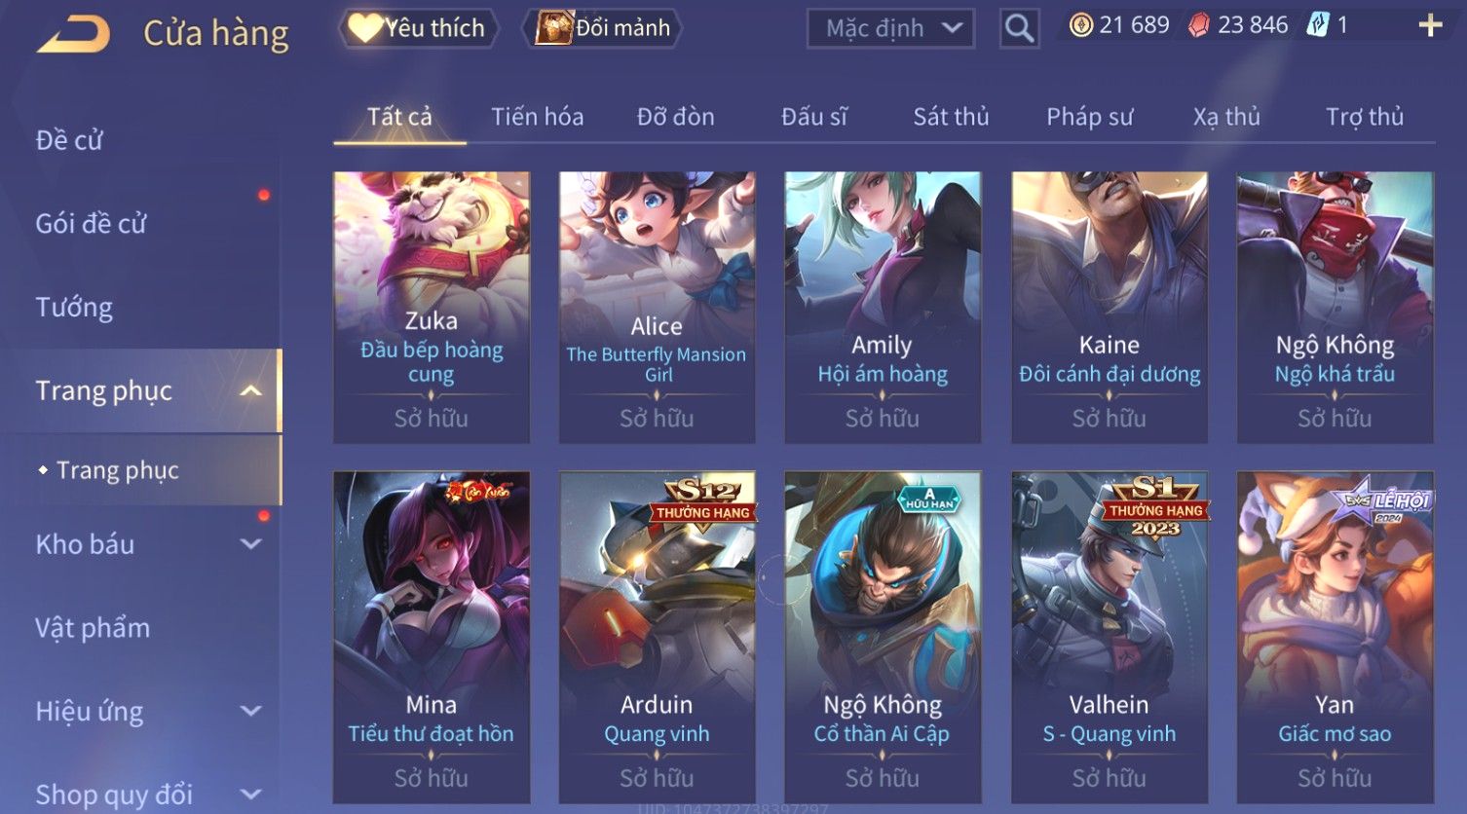The height and width of the screenshot is (814, 1467).
Task: Go to Gói đề cử section
Action: pyautogui.click(x=91, y=224)
